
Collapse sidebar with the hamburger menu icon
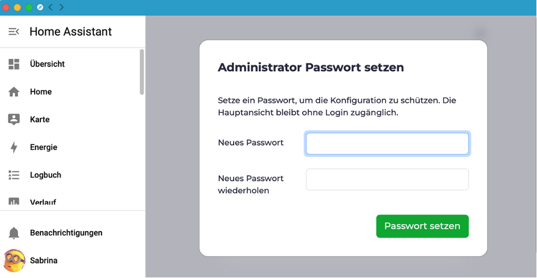pyautogui.click(x=14, y=31)
